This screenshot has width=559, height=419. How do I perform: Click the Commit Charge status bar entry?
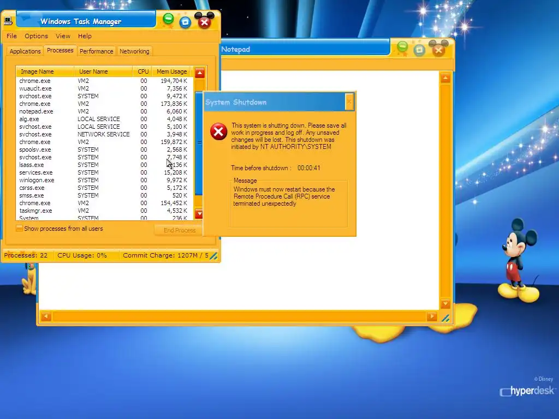165,255
